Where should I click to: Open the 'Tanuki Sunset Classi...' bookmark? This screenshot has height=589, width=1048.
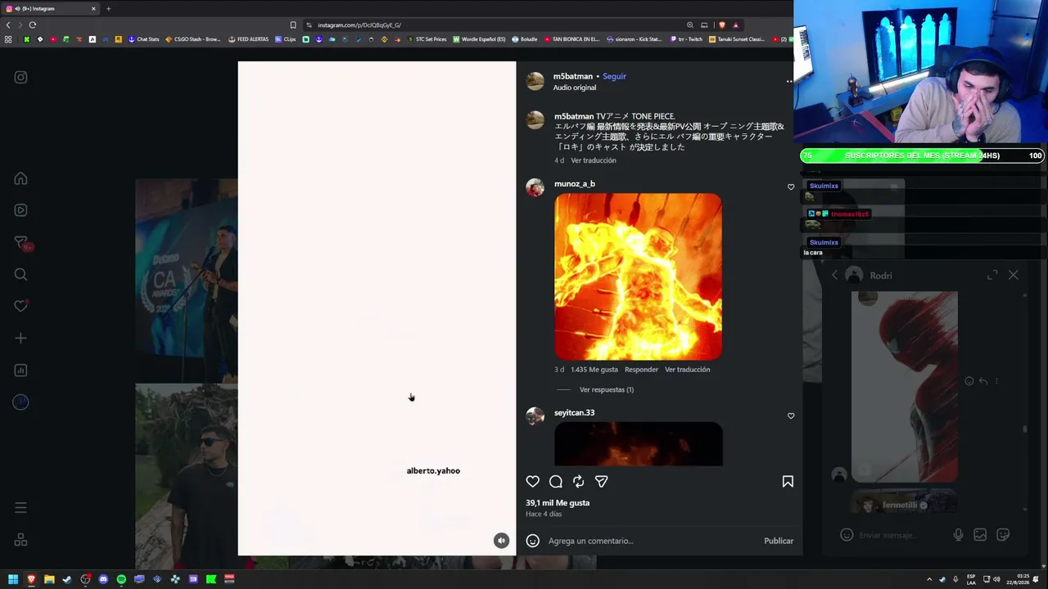737,39
